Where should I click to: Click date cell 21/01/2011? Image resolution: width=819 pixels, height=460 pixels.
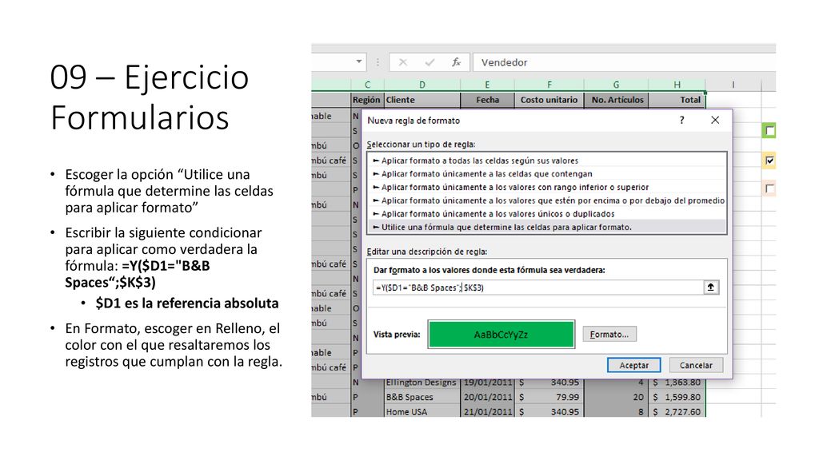[x=487, y=411]
